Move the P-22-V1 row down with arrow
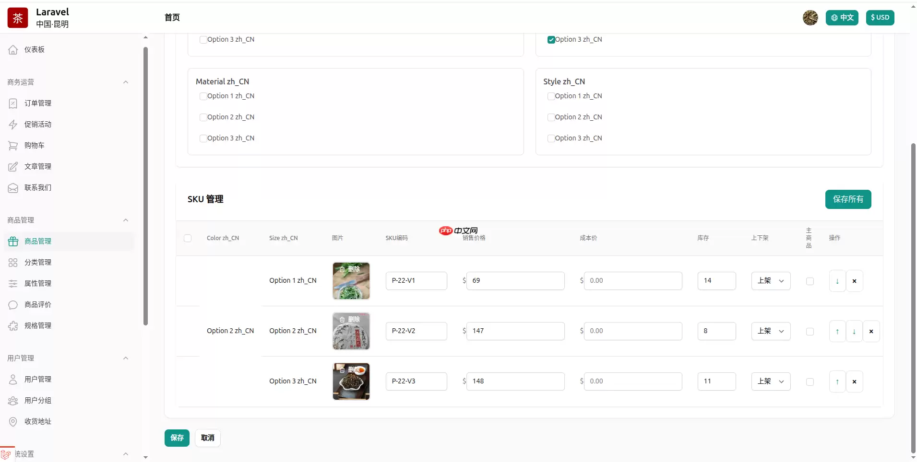917x462 pixels. [x=837, y=281]
